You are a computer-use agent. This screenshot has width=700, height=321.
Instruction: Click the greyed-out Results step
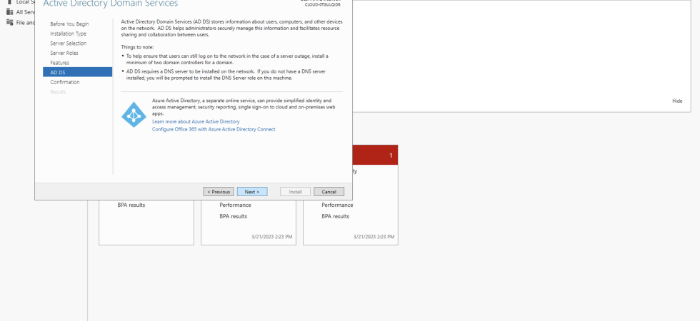[x=58, y=92]
